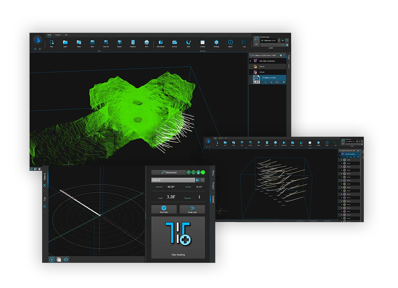The image size is (398, 288).
Task: Click the station map icon beside Hole-02 field
Action: point(198,180)
